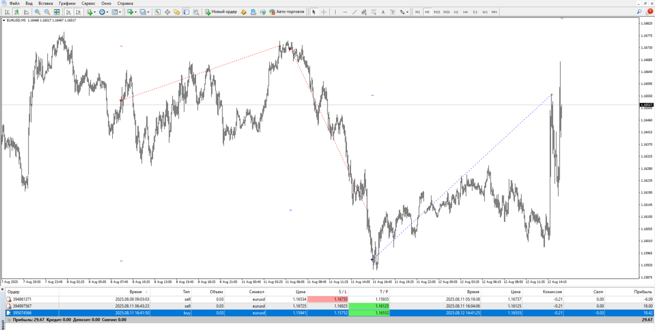Open MQL5 community people icon
Viewport: 655px width, 330px height.
click(253, 12)
